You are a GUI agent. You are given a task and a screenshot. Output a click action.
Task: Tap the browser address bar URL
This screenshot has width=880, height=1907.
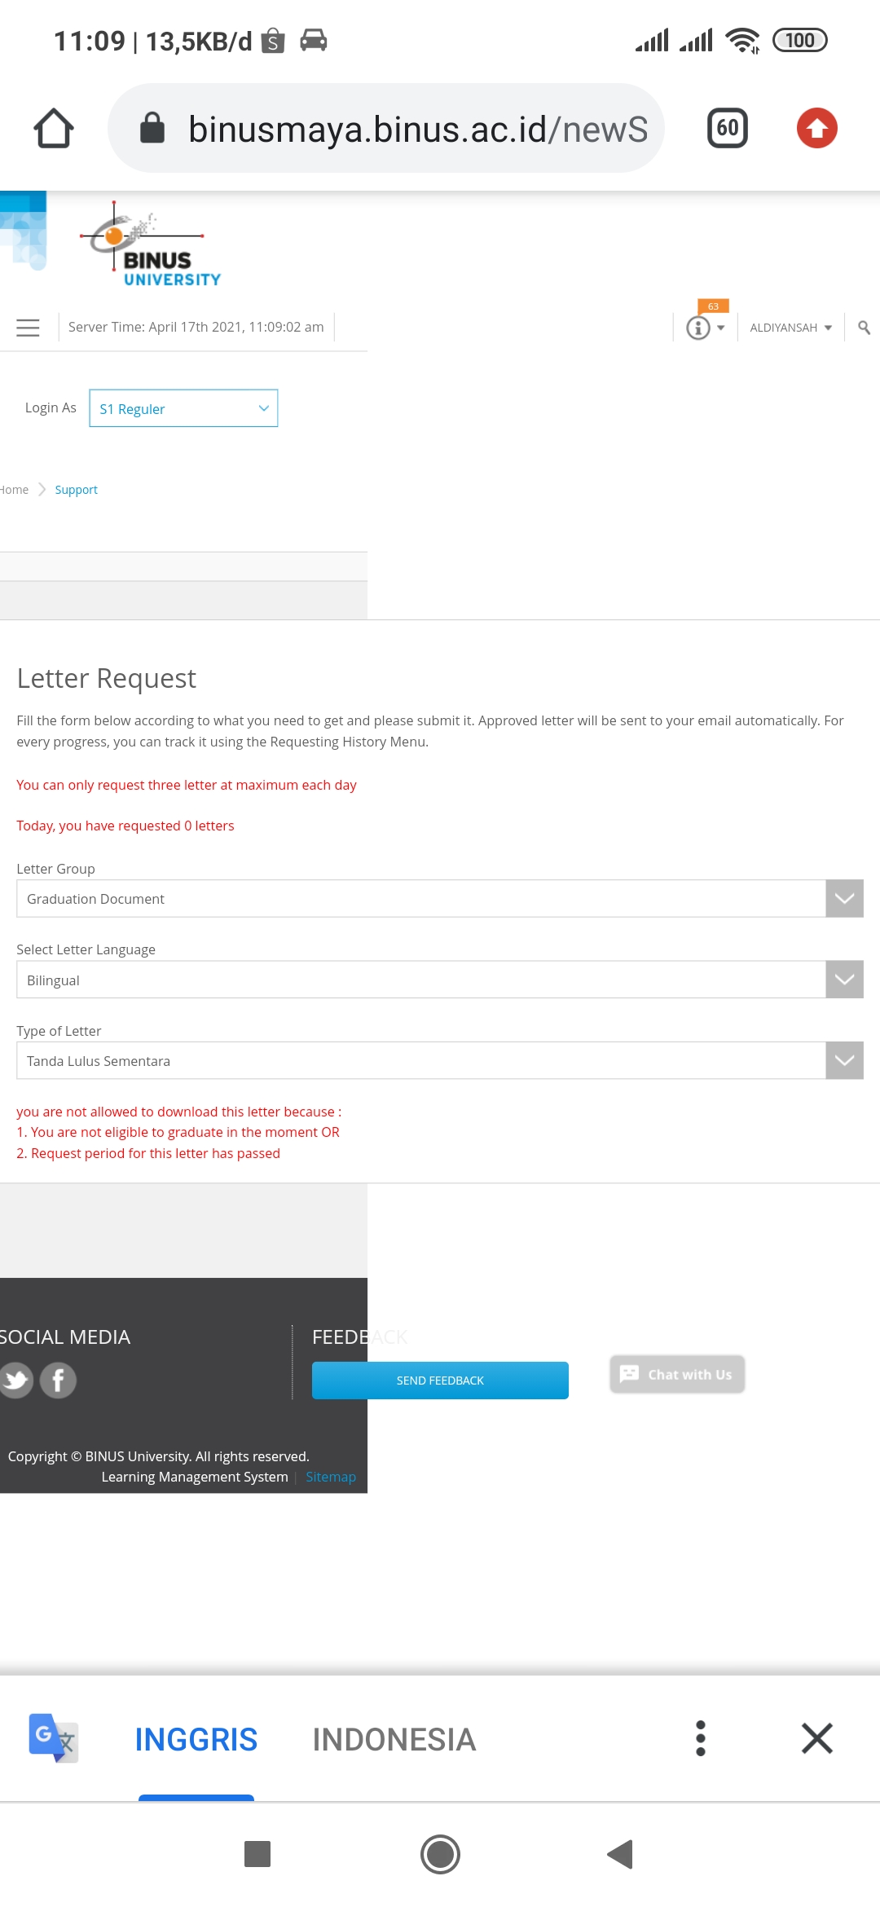coord(417,129)
